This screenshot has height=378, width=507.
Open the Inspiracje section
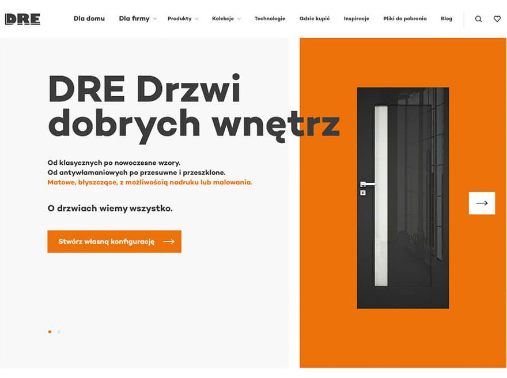(356, 19)
